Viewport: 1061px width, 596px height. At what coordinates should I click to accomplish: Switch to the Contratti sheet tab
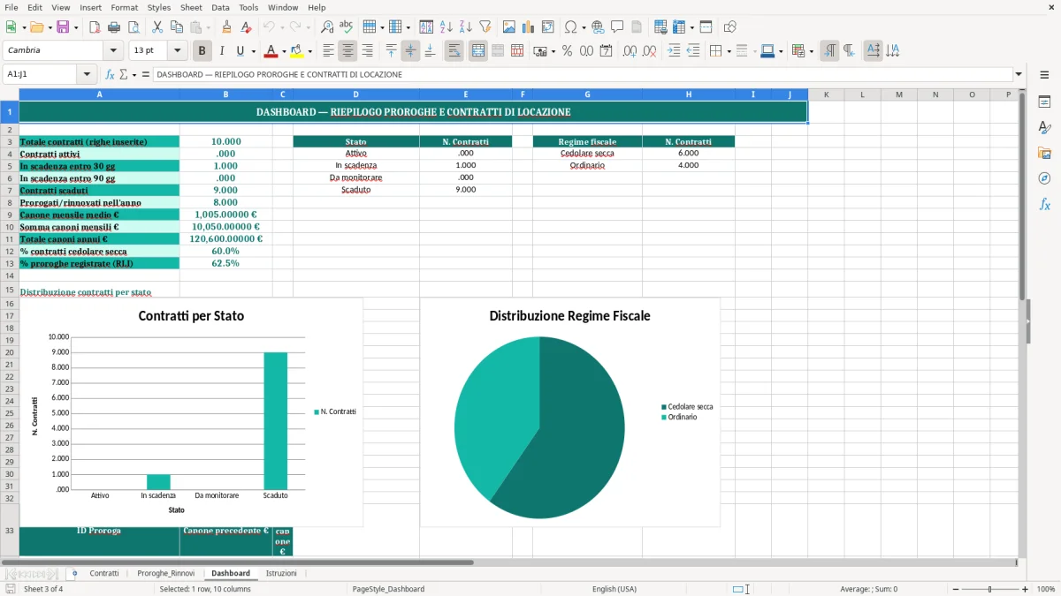(104, 573)
